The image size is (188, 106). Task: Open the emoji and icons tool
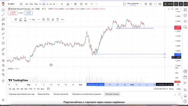tap(3, 43)
